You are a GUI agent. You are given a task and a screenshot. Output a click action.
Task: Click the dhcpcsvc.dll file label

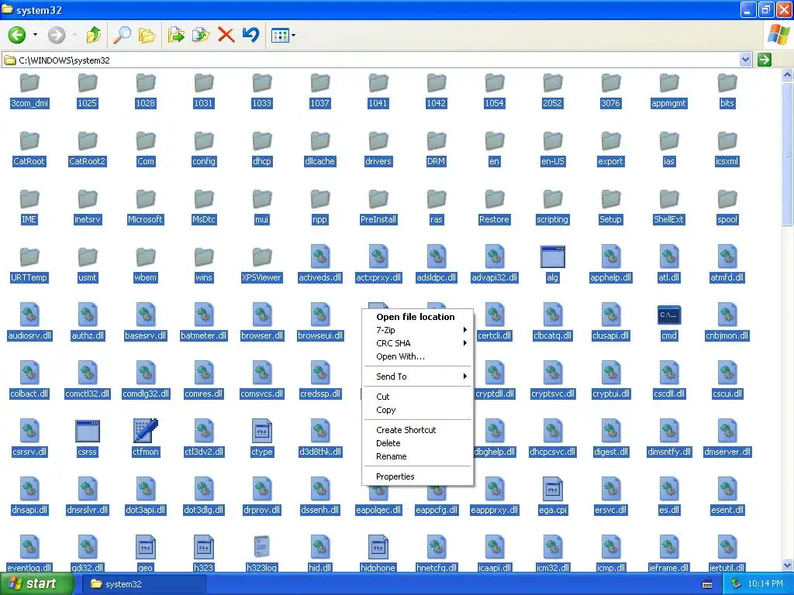point(552,452)
